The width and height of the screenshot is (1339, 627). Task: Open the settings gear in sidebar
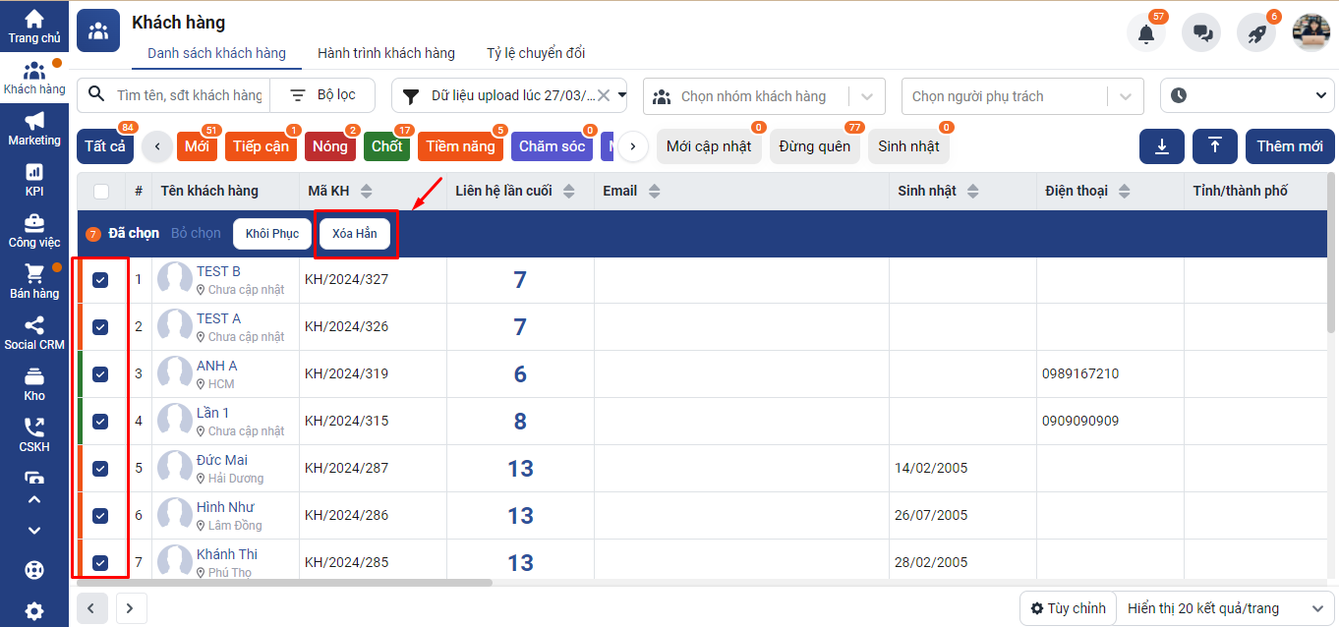click(x=34, y=611)
